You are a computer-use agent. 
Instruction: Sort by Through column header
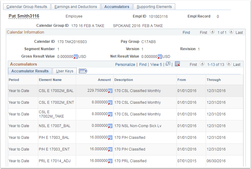(213, 80)
